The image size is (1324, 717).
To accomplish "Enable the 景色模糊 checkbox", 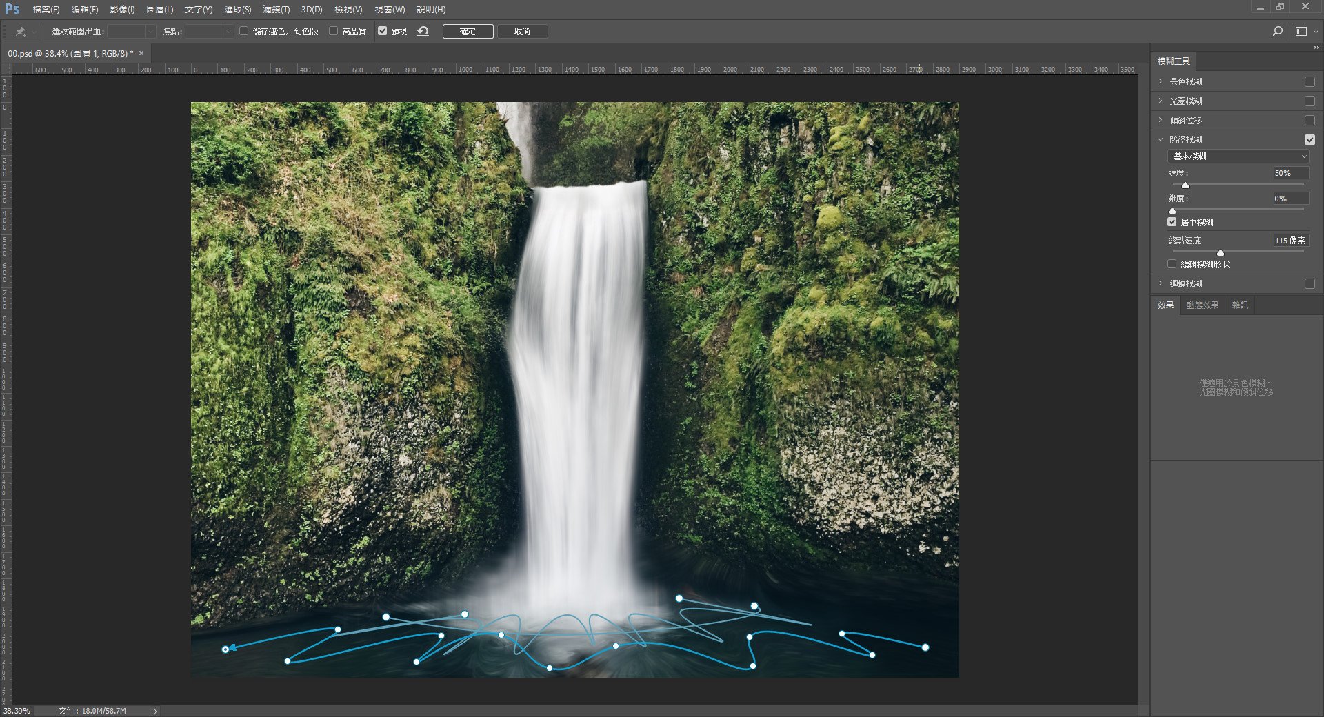I will click(1310, 81).
